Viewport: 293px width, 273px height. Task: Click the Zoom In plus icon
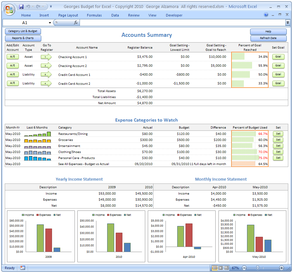click(x=282, y=268)
